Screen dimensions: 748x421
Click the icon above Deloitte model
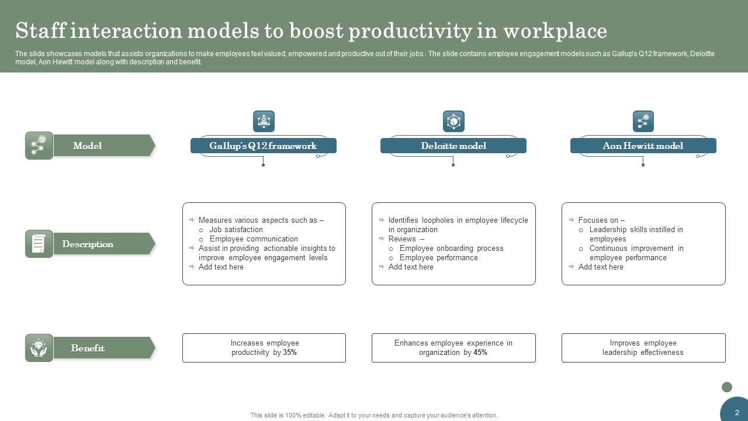tap(453, 122)
